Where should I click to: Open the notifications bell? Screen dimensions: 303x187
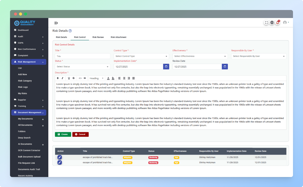click(277, 22)
